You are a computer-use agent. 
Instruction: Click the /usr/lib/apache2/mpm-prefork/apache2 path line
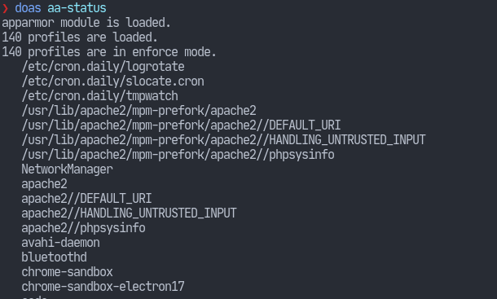[x=139, y=110]
